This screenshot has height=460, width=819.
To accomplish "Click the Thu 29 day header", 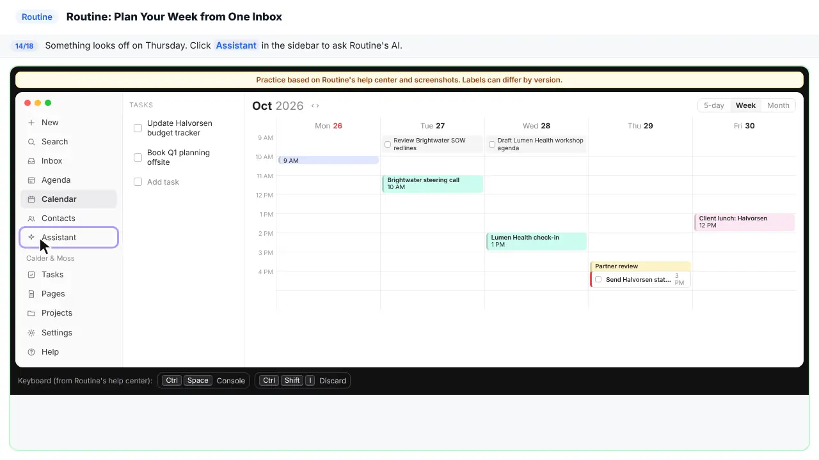I will click(640, 126).
